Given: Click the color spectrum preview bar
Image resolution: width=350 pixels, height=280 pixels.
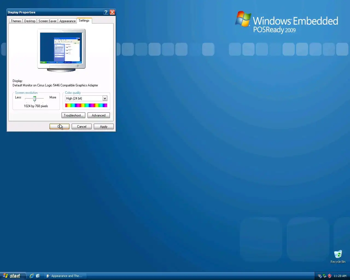Looking at the screenshot, I should pos(86,105).
